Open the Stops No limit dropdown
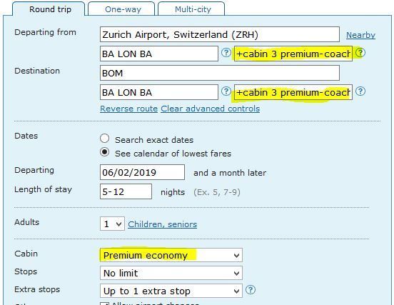 tap(171, 273)
